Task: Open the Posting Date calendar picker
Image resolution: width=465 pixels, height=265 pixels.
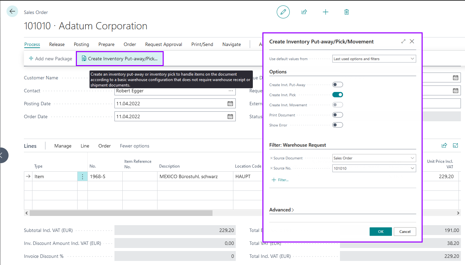Action: (x=230, y=104)
